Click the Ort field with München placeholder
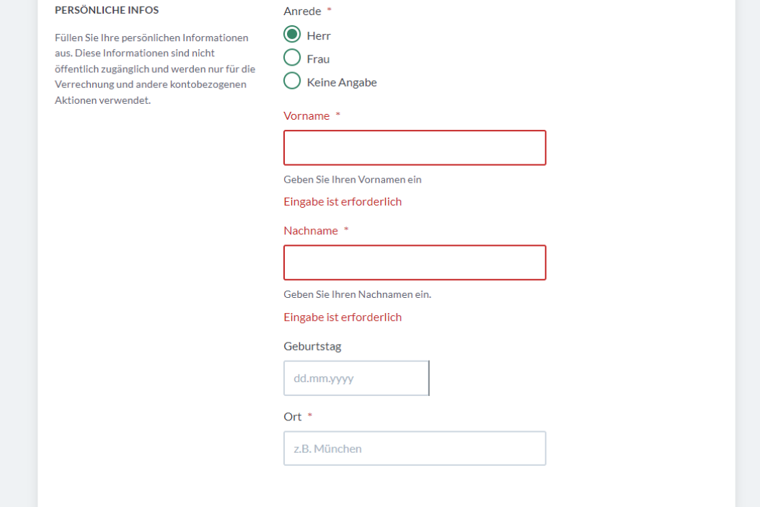The height and width of the screenshot is (507, 760). [415, 449]
